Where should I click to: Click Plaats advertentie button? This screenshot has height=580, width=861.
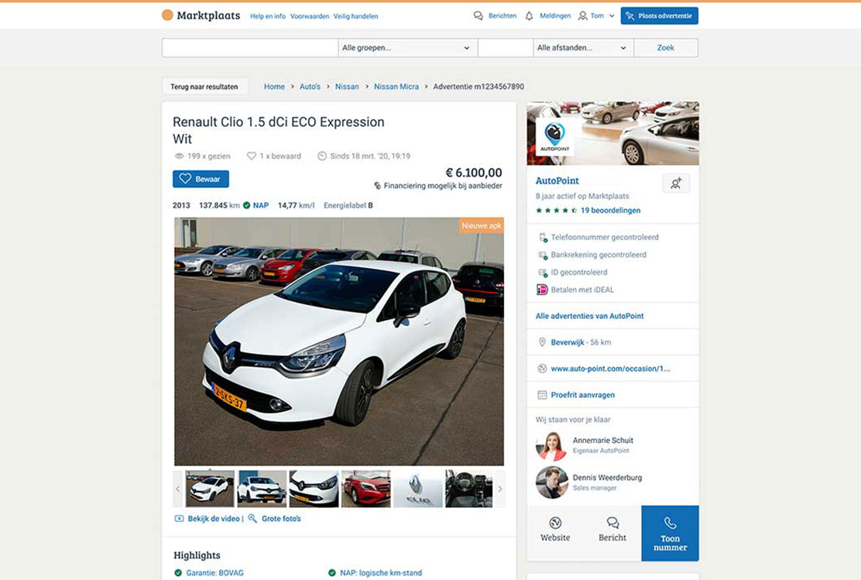[660, 16]
